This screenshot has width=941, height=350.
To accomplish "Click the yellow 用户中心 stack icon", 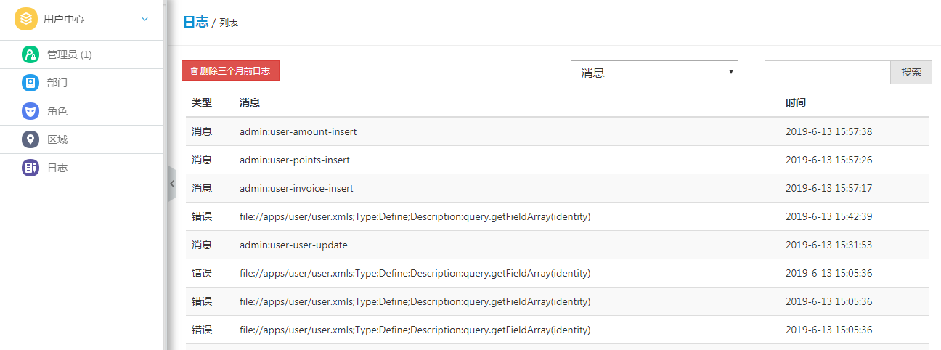I will click(26, 19).
